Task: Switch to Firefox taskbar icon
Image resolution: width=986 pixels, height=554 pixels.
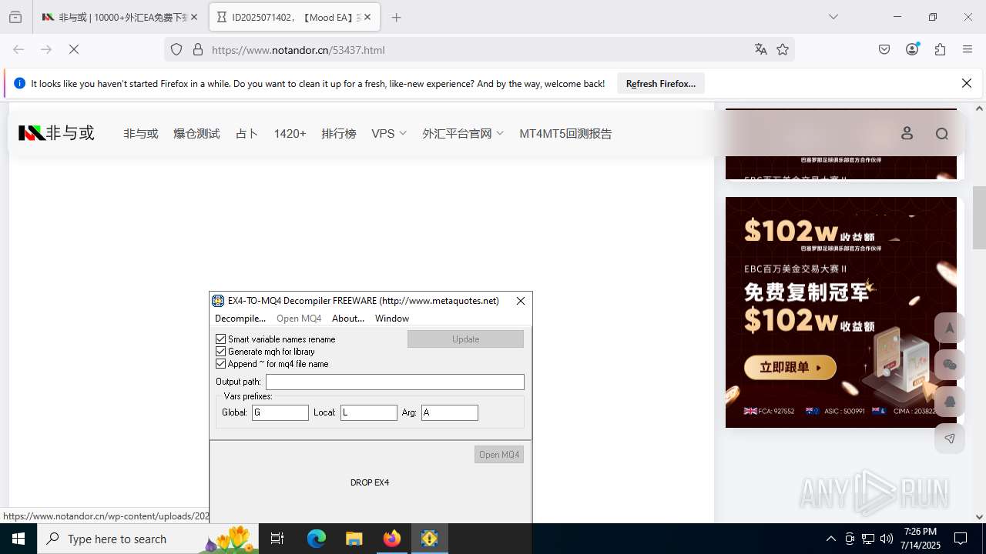Action: click(x=392, y=539)
